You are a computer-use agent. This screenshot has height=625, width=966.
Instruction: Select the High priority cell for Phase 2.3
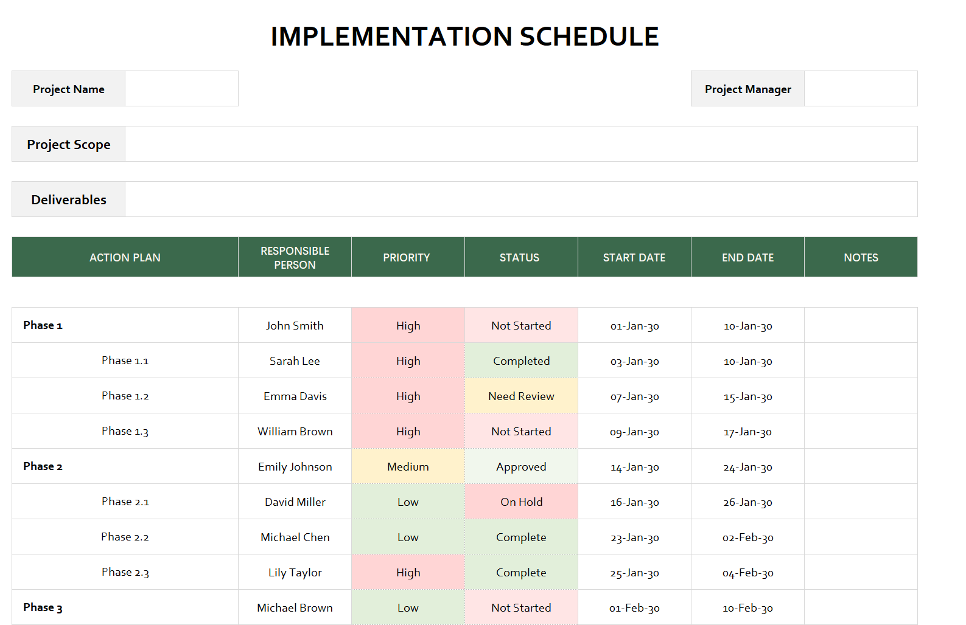(x=408, y=572)
